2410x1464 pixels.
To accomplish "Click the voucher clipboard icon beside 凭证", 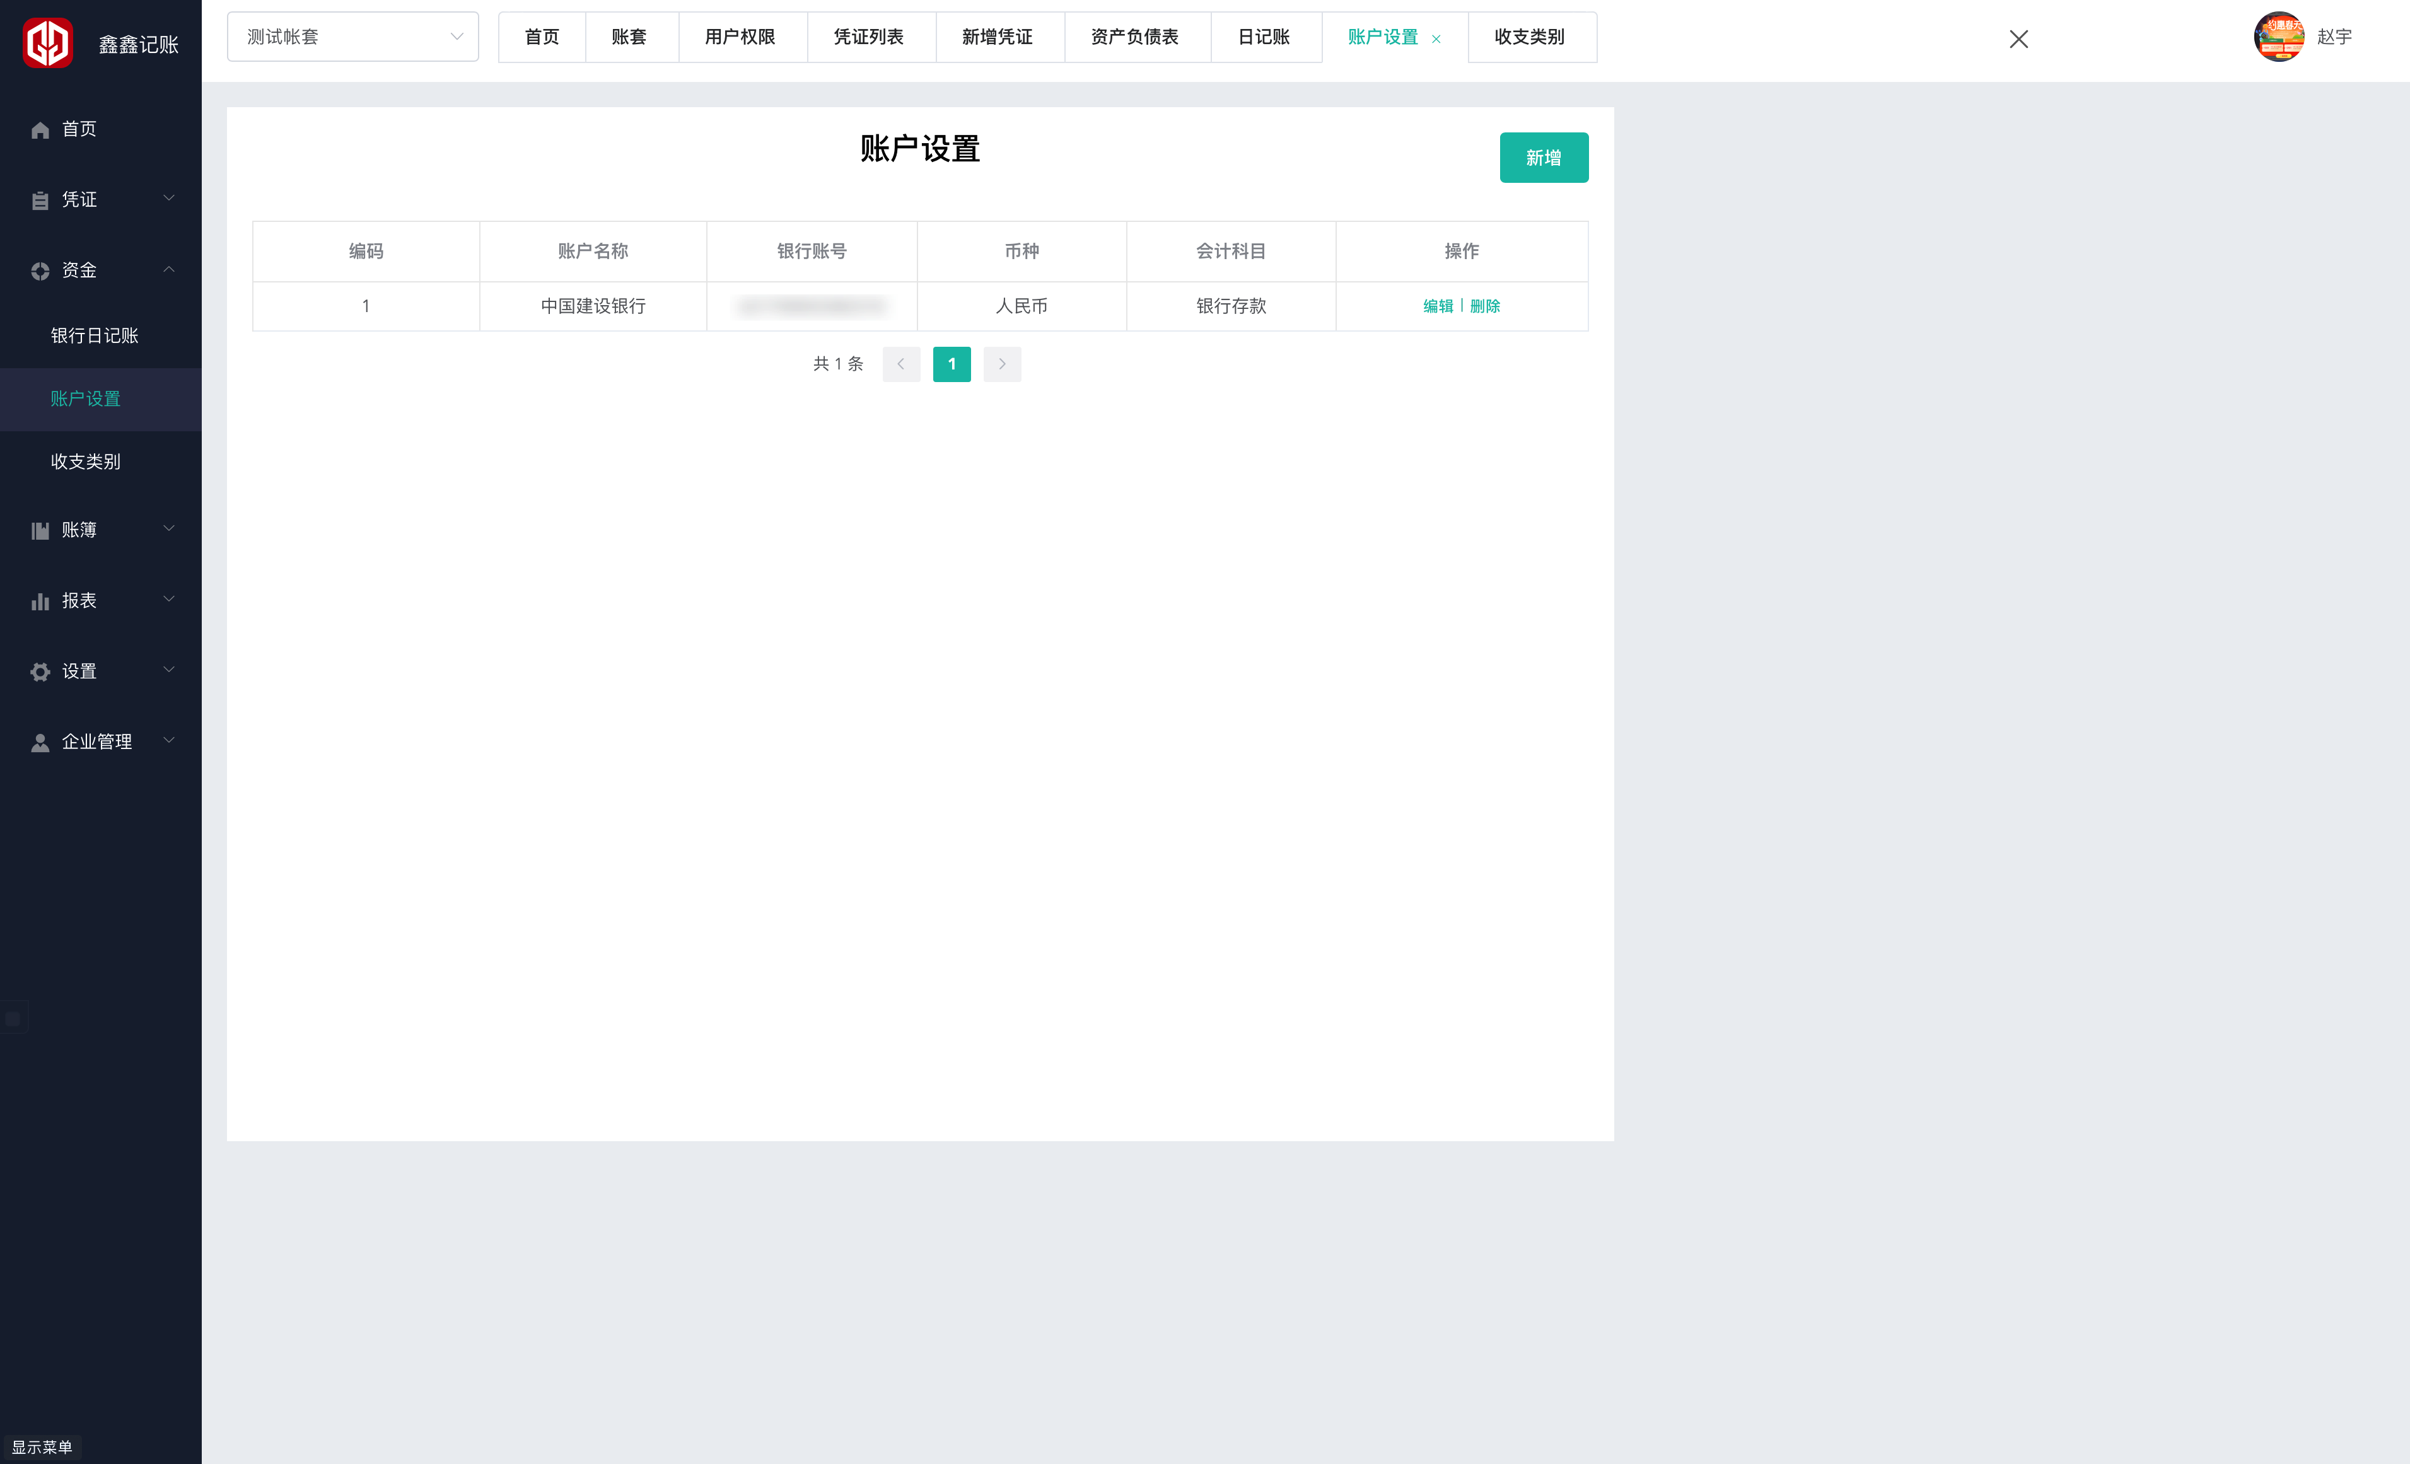I will click(x=40, y=200).
